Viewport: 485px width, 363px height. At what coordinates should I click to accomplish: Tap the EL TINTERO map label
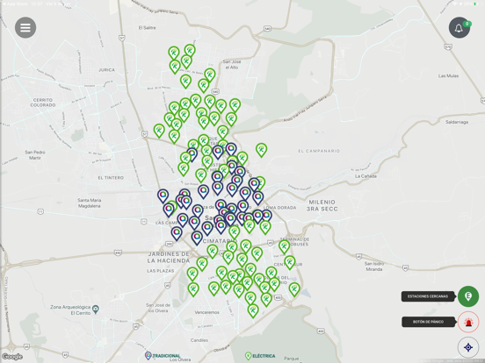111,178
